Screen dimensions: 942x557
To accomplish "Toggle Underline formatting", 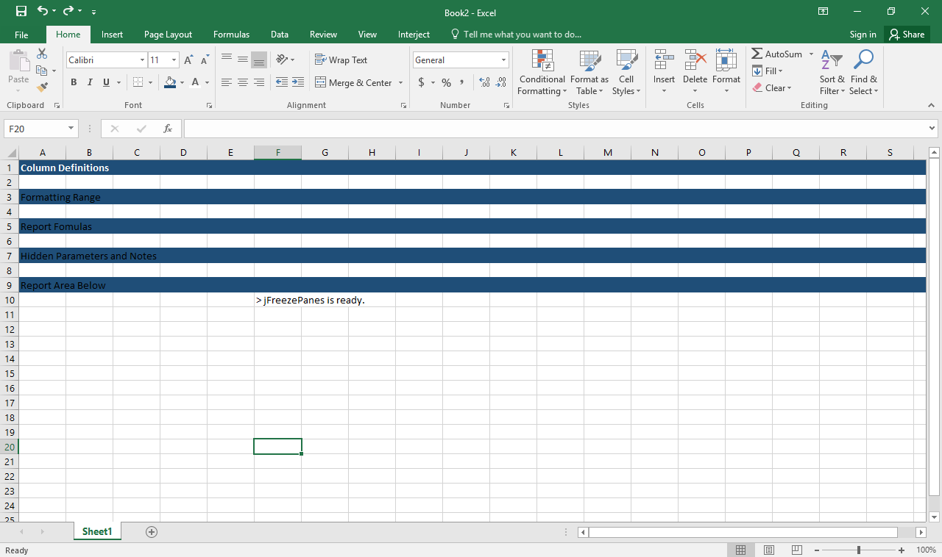I will (107, 82).
